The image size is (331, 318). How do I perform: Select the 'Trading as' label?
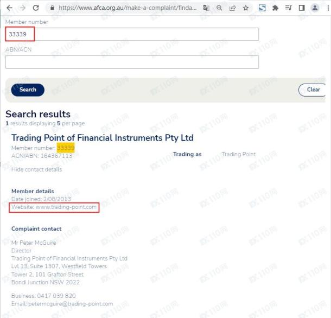187,154
